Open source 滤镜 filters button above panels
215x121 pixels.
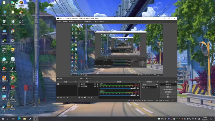click(89, 79)
